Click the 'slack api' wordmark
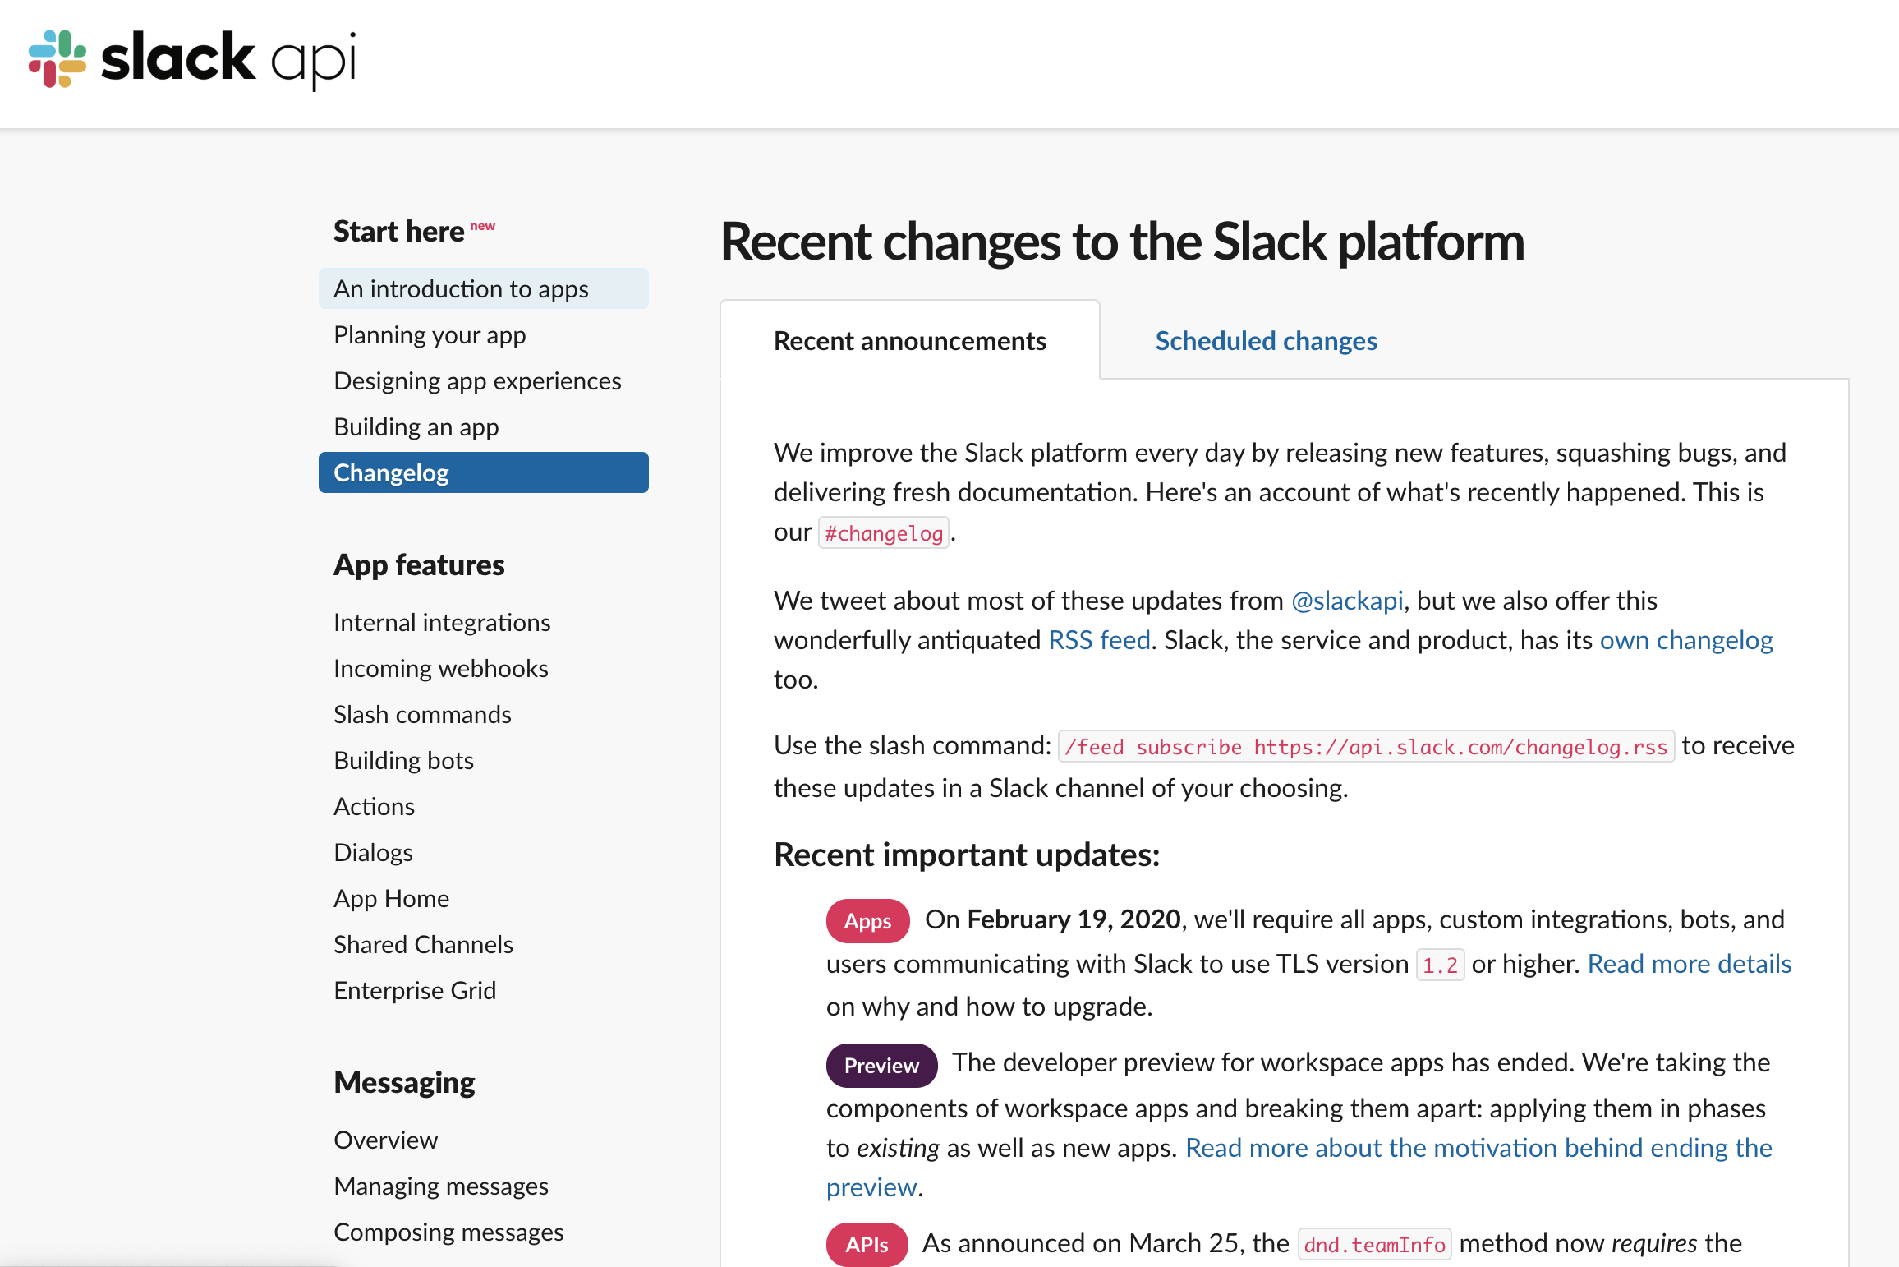 coord(228,59)
